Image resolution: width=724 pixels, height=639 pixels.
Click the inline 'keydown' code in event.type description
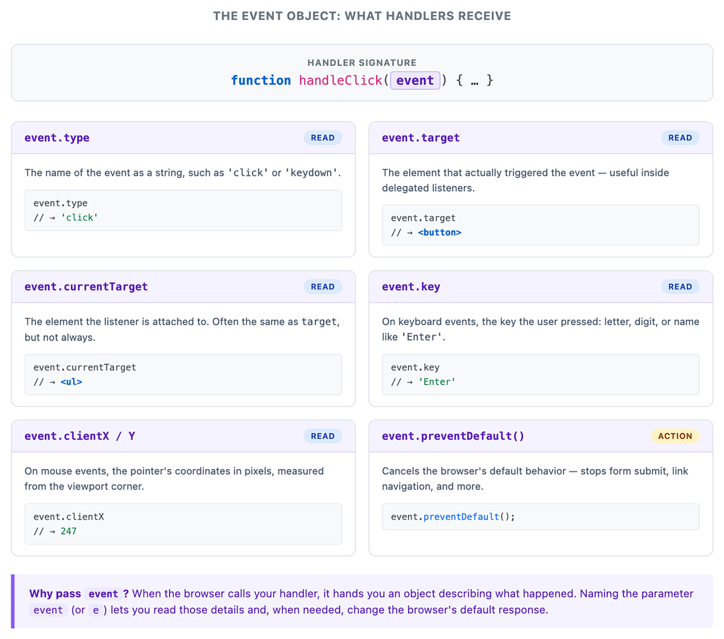click(311, 173)
